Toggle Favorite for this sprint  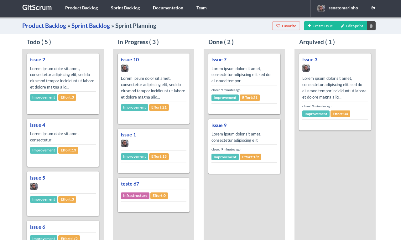click(x=286, y=26)
